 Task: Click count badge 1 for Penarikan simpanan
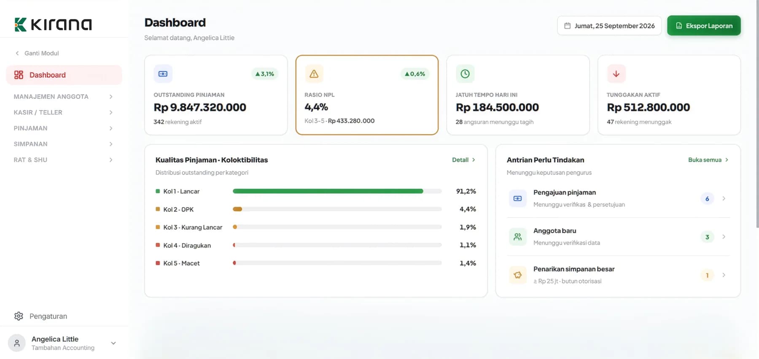click(x=707, y=275)
